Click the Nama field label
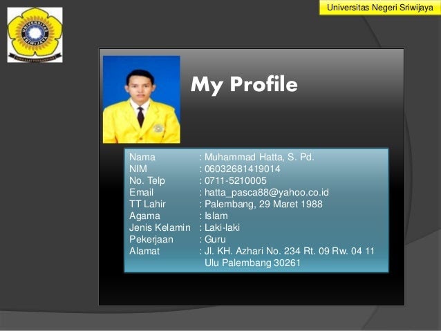Image resolution: width=441 pixels, height=331 pixels. click(142, 157)
